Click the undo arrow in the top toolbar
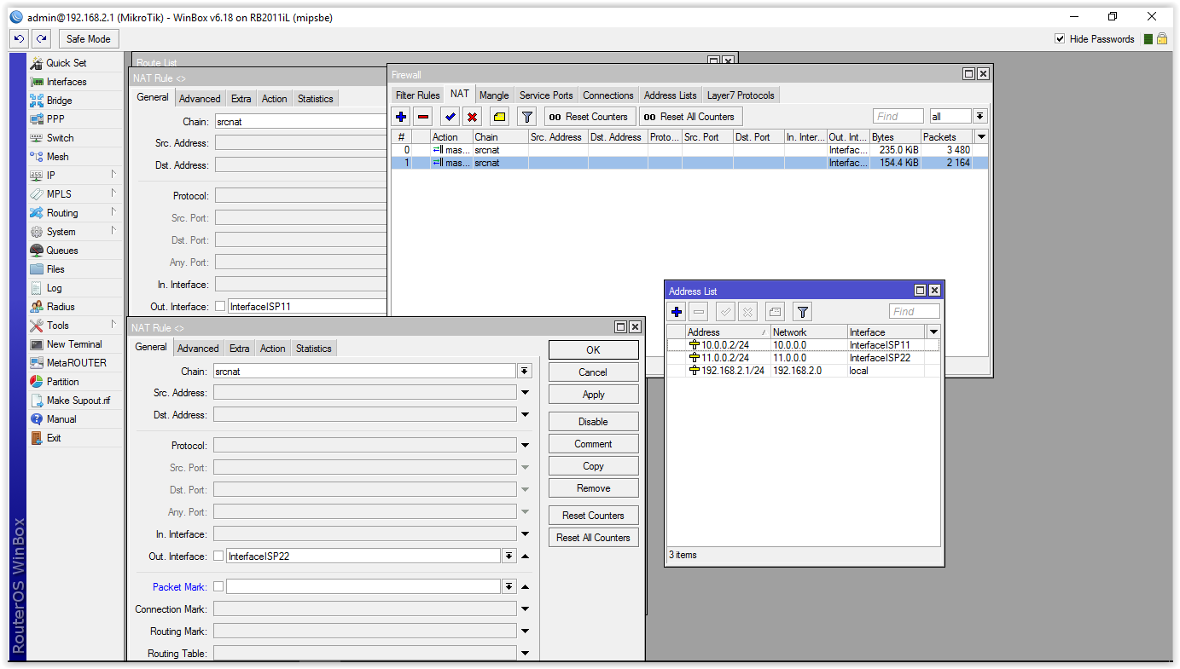This screenshot has height=669, width=1180. (19, 38)
